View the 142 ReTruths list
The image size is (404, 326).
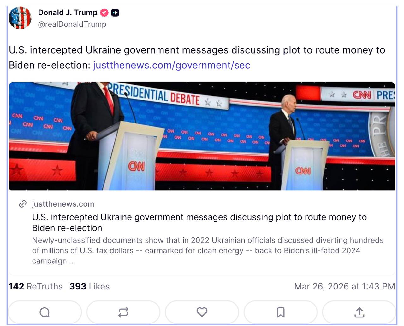coord(36,286)
